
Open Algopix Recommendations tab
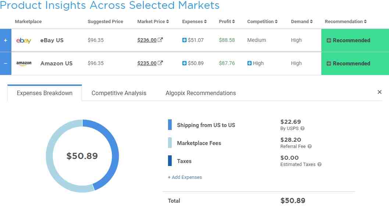point(201,93)
